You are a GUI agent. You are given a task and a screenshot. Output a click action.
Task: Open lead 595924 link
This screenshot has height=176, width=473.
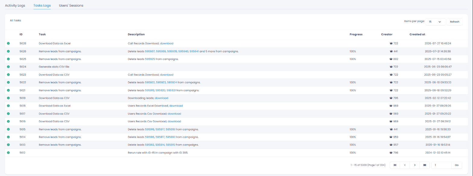pos(172,83)
